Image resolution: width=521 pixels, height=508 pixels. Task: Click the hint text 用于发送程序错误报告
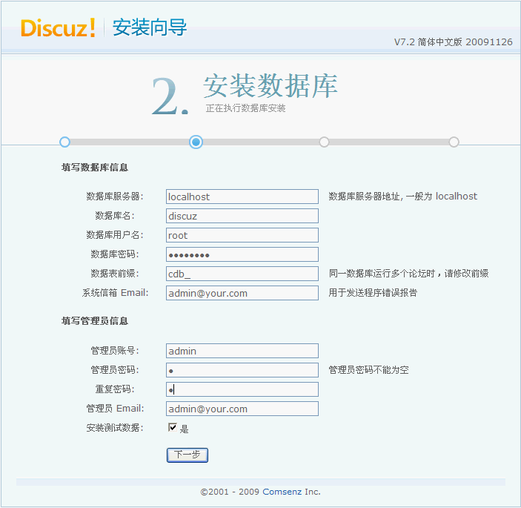click(373, 293)
